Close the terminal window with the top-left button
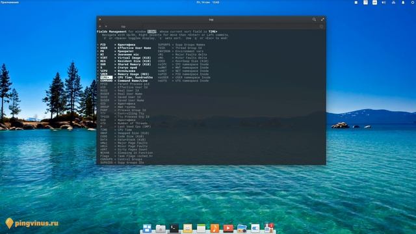Viewport: 416px width, 234px height. tap(99, 19)
